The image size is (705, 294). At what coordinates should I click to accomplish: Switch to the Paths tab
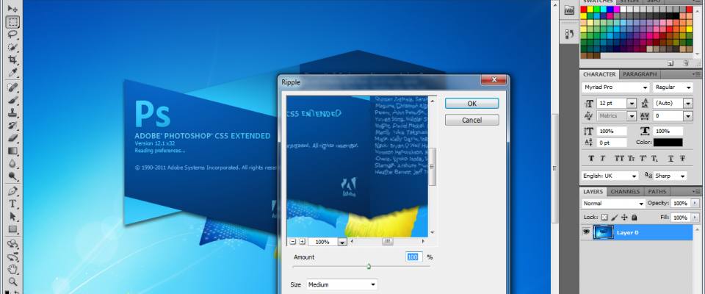point(657,192)
